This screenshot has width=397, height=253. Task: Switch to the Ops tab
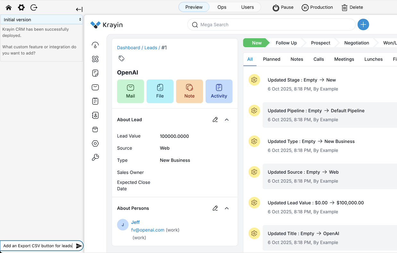[x=222, y=7]
